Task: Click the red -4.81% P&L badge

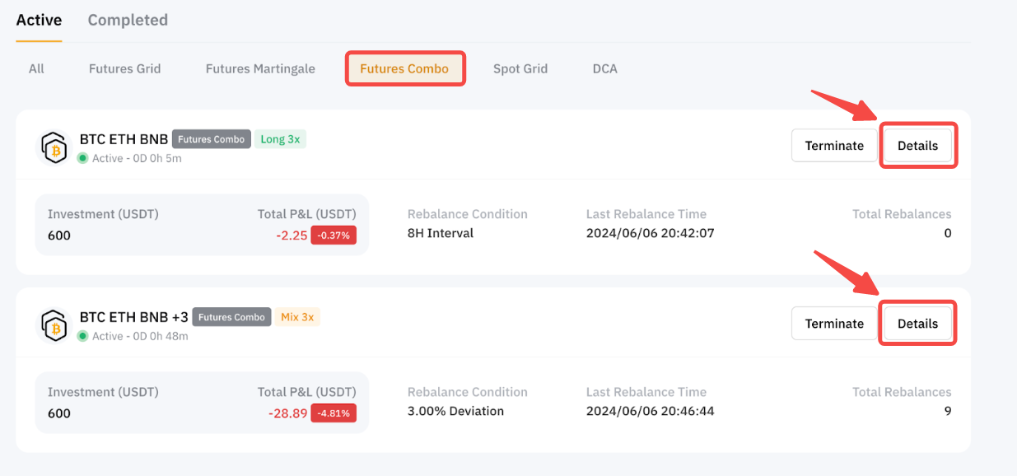Action: click(x=334, y=413)
